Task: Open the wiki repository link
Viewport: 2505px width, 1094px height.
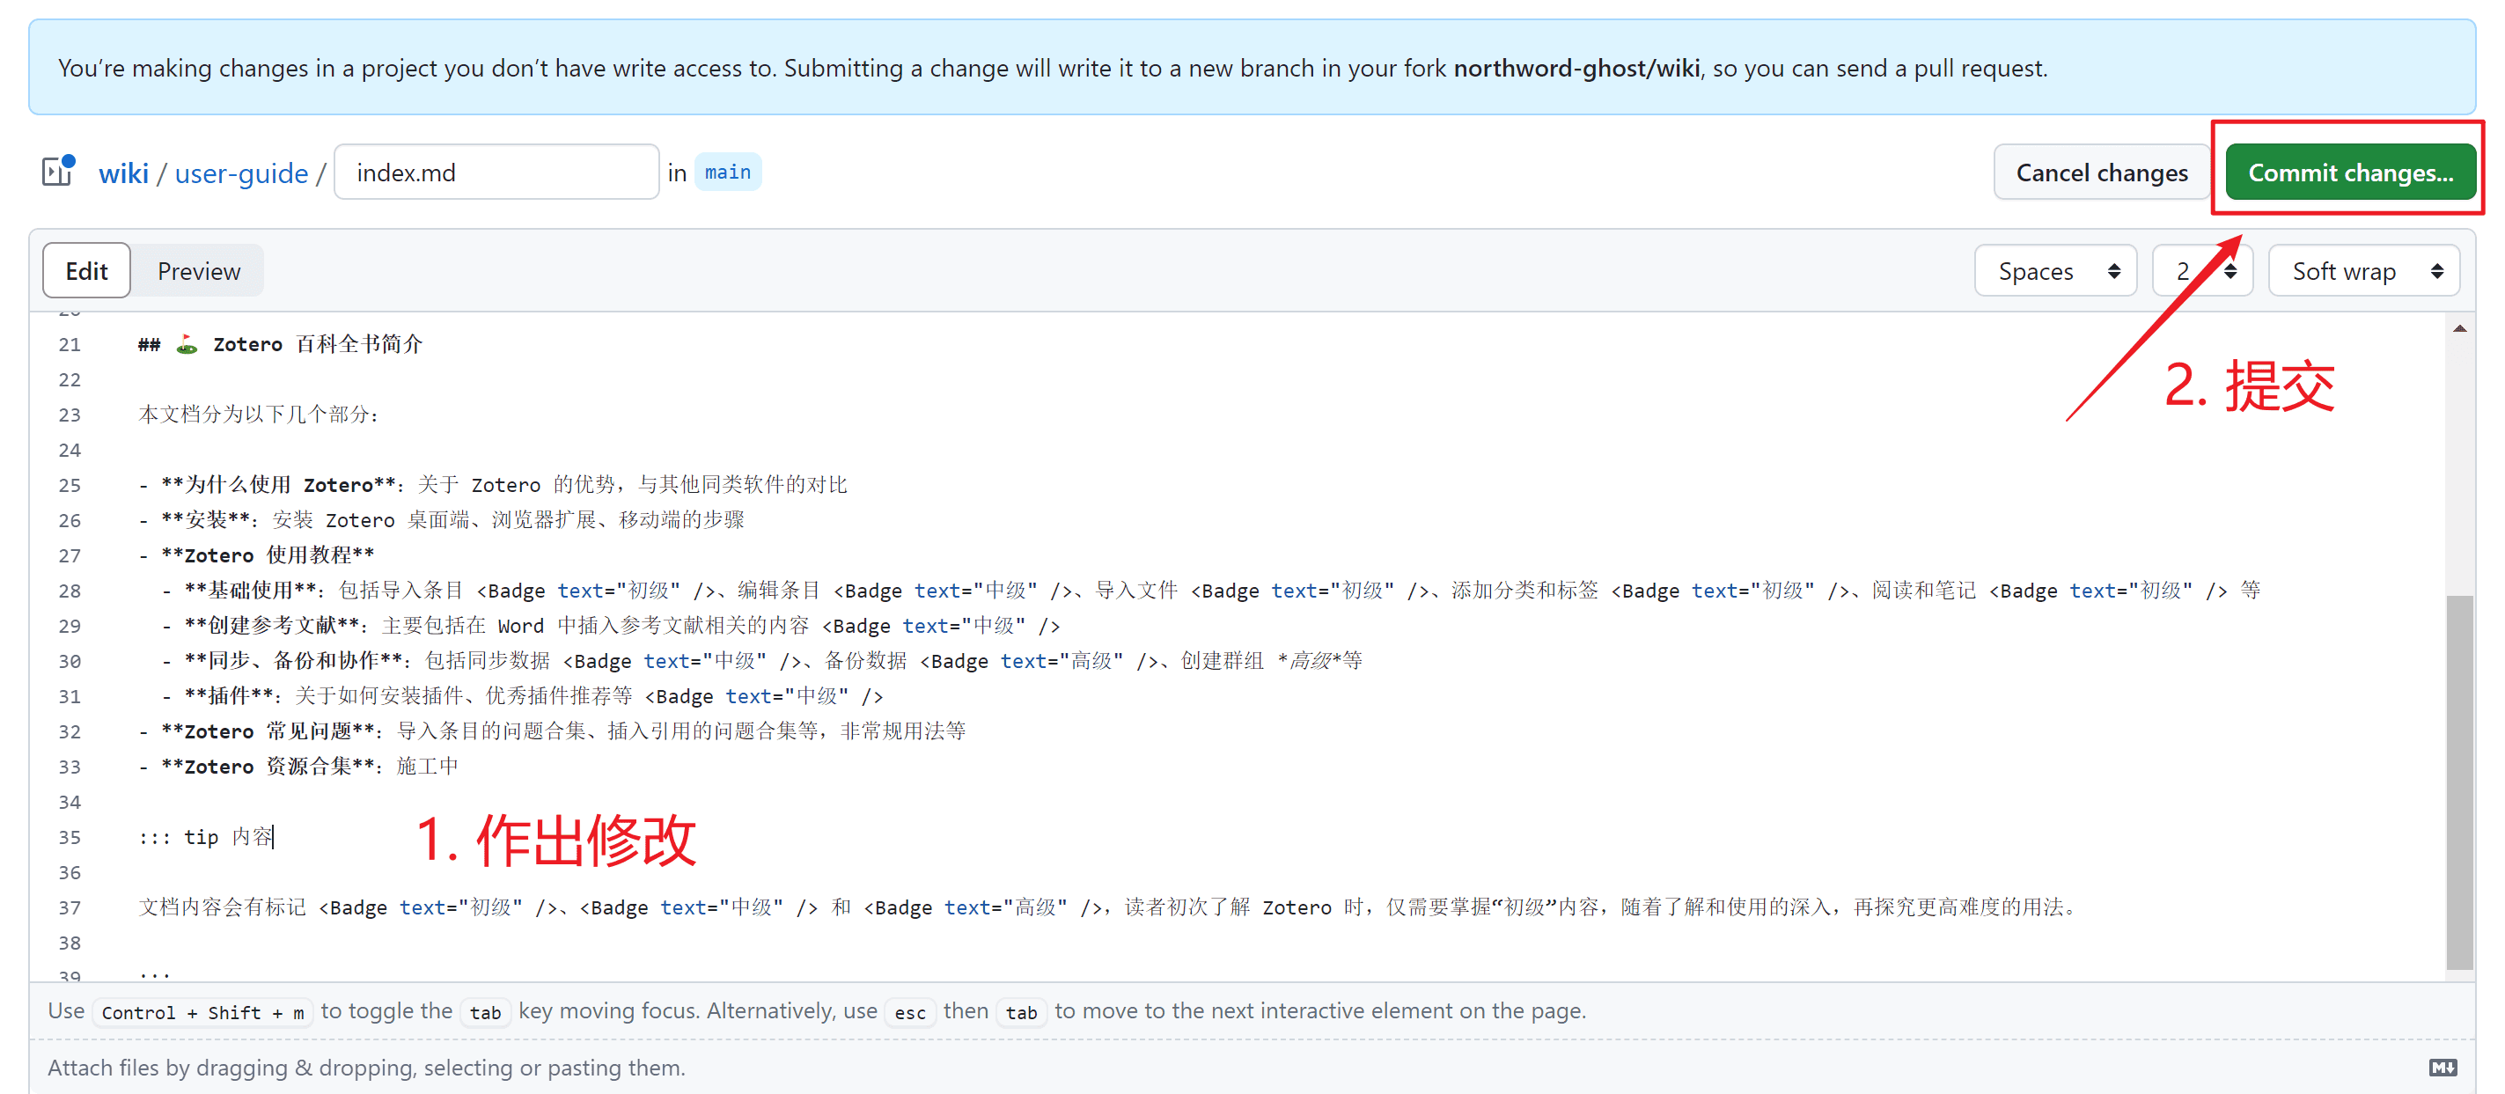Action: tap(123, 173)
